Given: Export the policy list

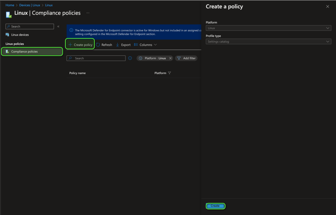Looking at the screenshot, I should [123, 45].
